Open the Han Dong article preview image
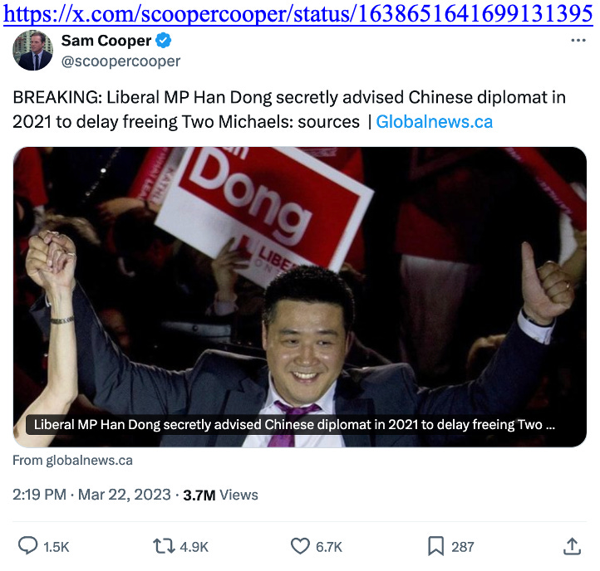The width and height of the screenshot is (600, 571). coord(300,297)
